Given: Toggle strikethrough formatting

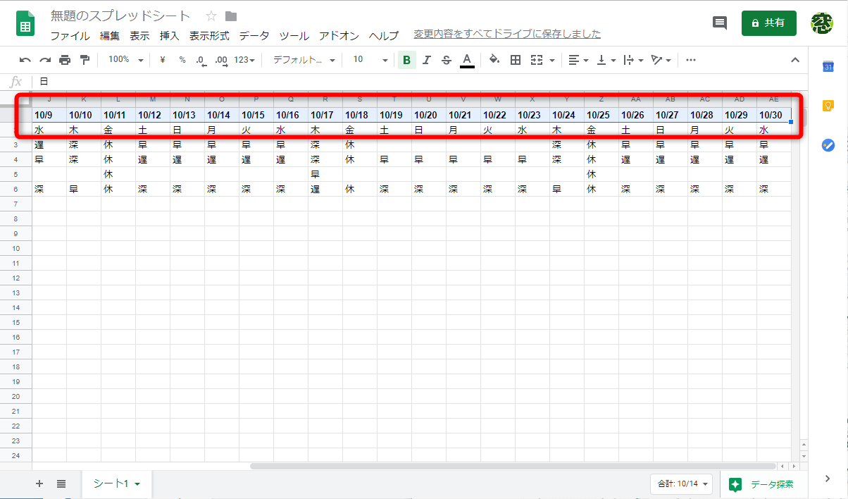Looking at the screenshot, I should coord(446,60).
